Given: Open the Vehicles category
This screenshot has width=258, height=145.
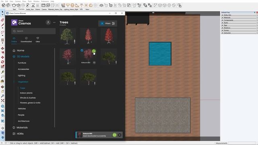Looking at the screenshot, I should click(22, 109).
